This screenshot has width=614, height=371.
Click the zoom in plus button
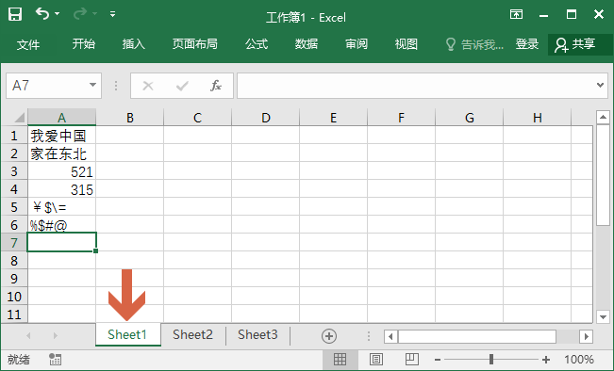pos(546,360)
